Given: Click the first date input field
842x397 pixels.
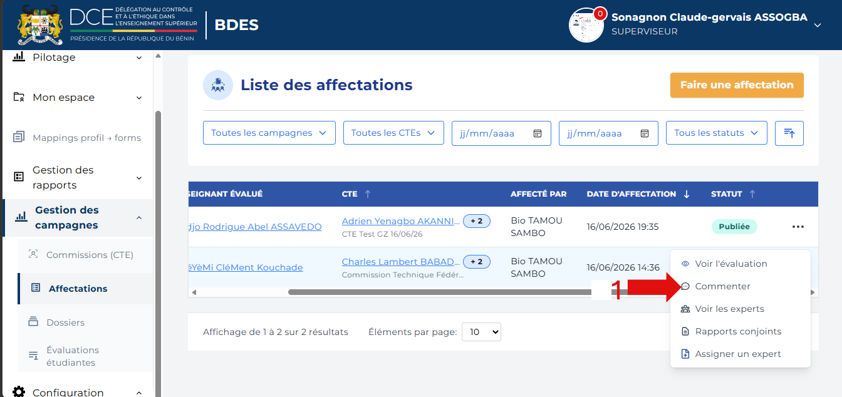Looking at the screenshot, I should 501,133.
